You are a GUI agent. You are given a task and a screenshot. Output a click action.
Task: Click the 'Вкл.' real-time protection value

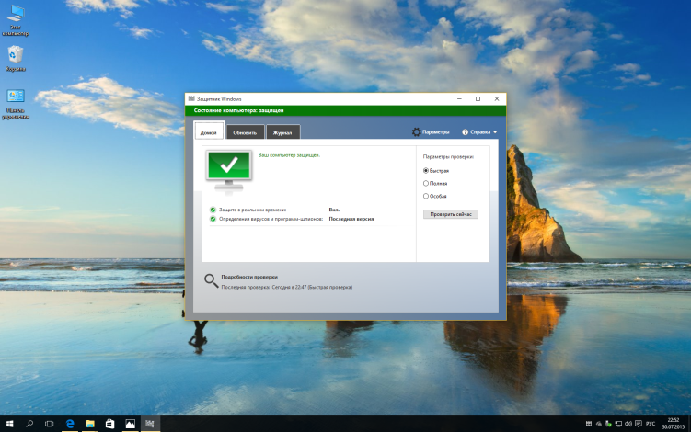334,210
